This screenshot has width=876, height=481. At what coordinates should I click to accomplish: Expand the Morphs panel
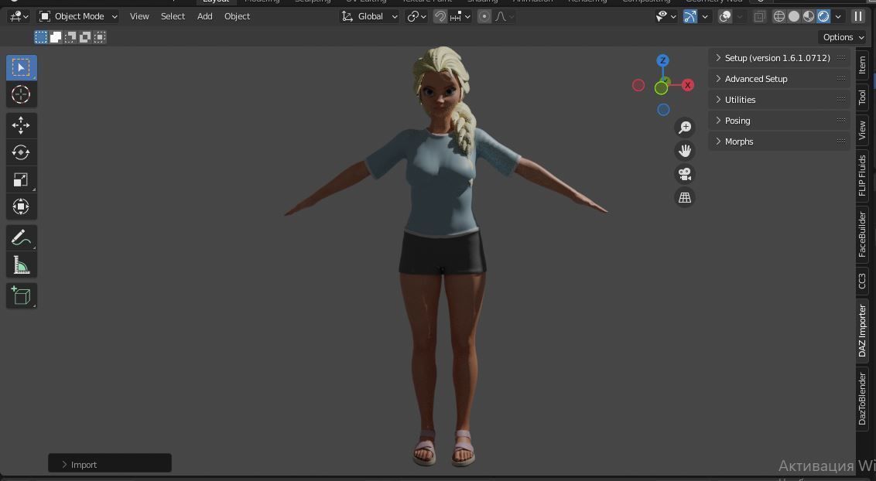pyautogui.click(x=779, y=142)
